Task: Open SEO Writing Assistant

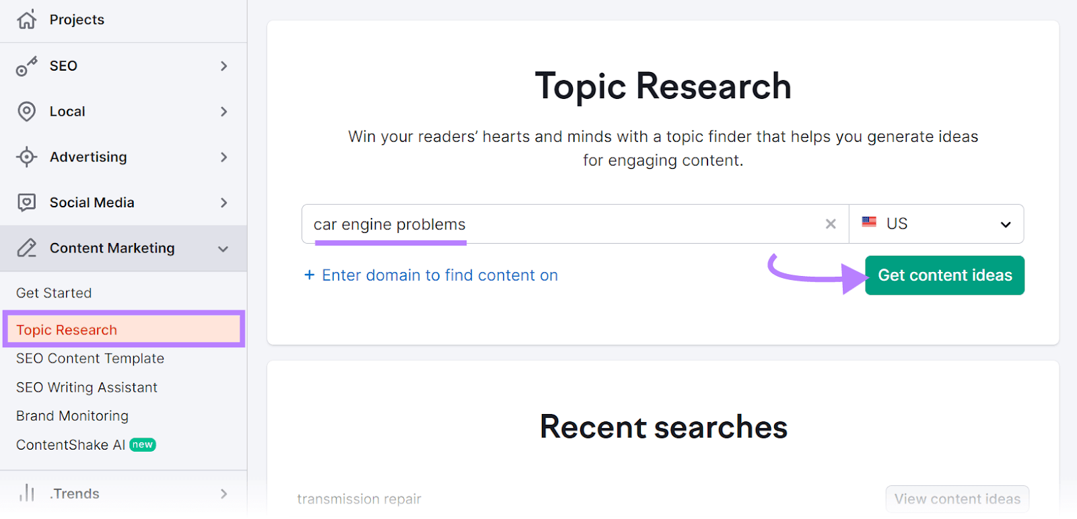Action: pos(87,388)
